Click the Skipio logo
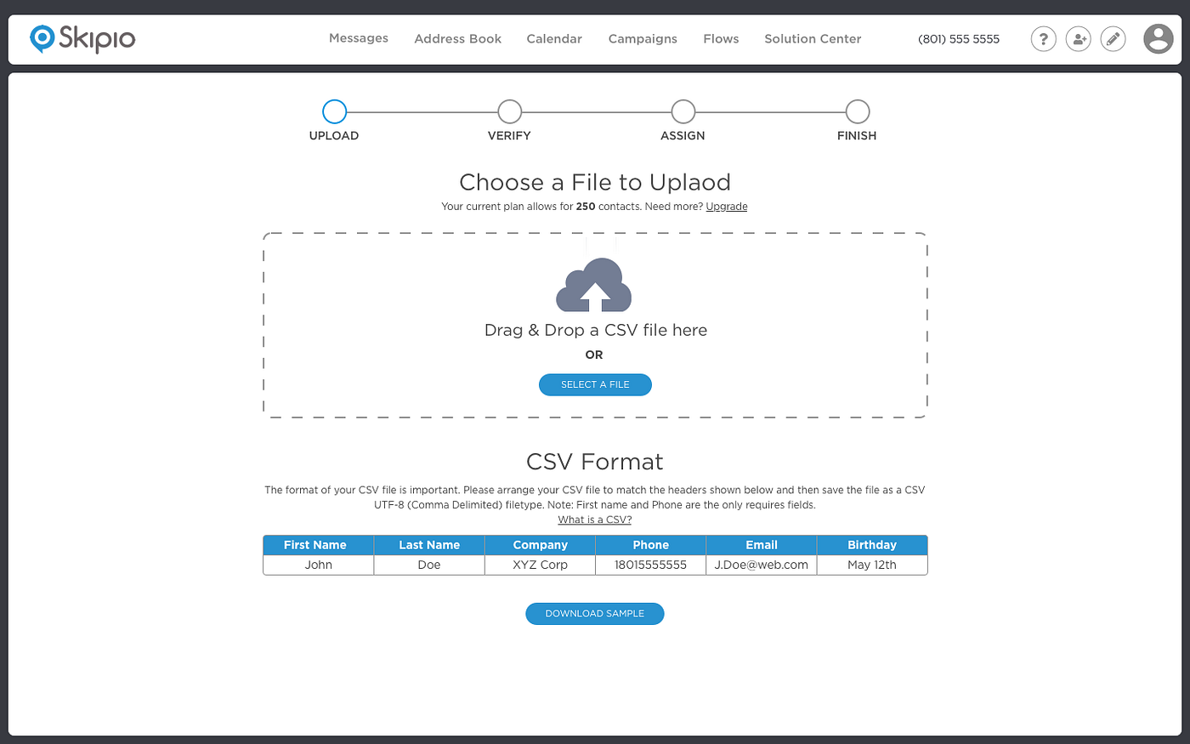 click(x=82, y=38)
